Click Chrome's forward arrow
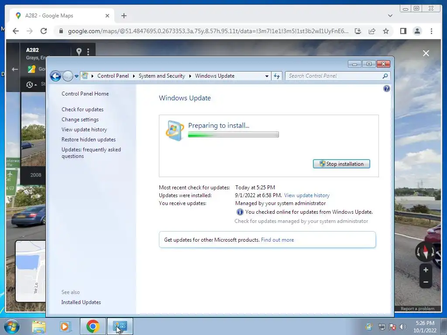 pos(30,31)
